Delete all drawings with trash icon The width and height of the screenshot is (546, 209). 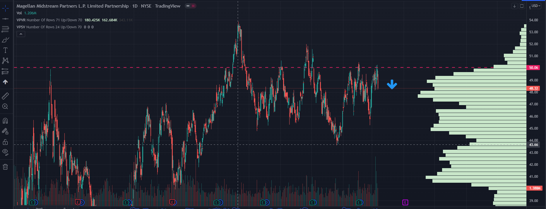tap(5, 167)
